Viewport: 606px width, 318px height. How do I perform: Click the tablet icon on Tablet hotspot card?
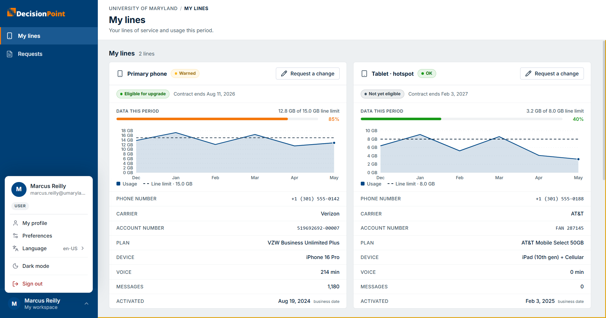coord(364,74)
